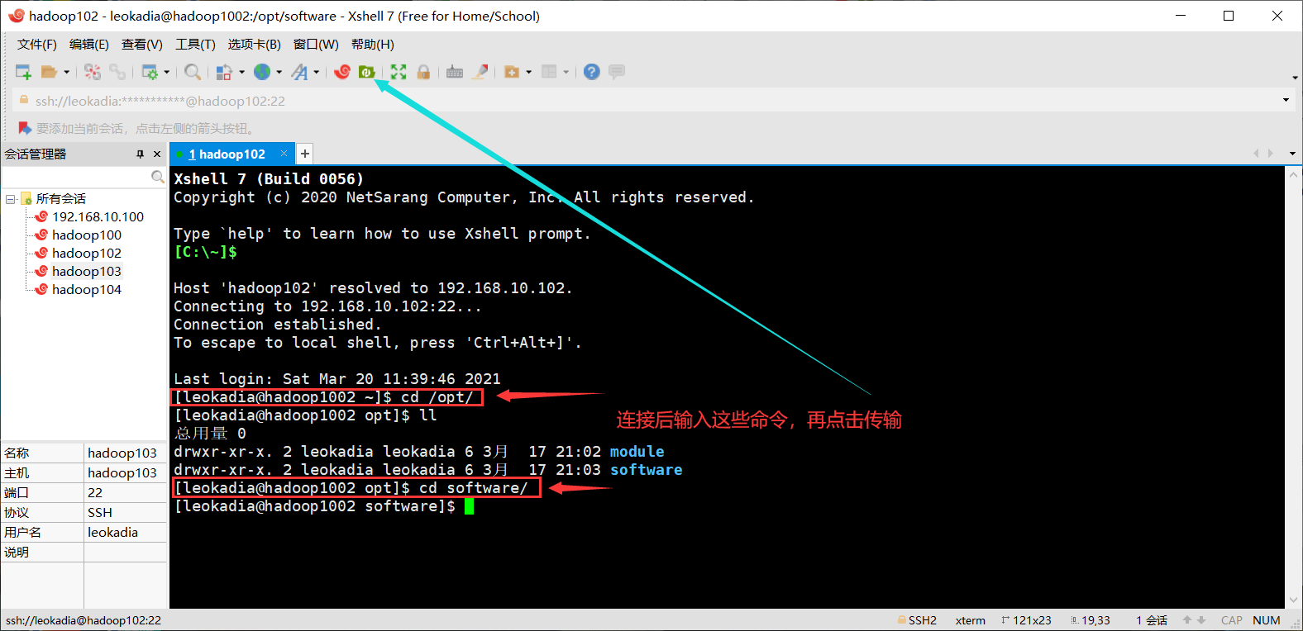Select the 所有会话 folder

61,199
